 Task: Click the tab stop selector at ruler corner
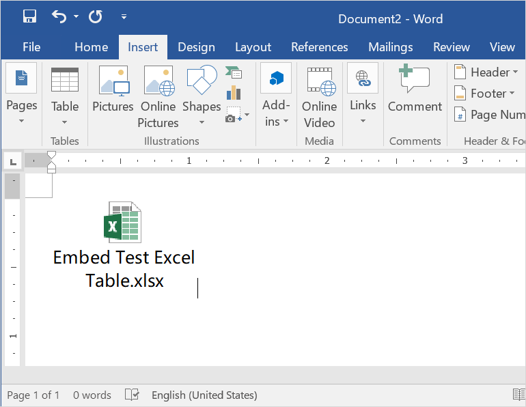point(13,162)
